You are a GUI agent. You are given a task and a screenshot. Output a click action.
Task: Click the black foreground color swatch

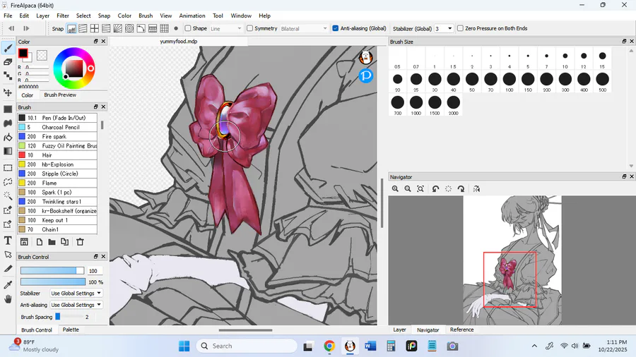tap(23, 53)
